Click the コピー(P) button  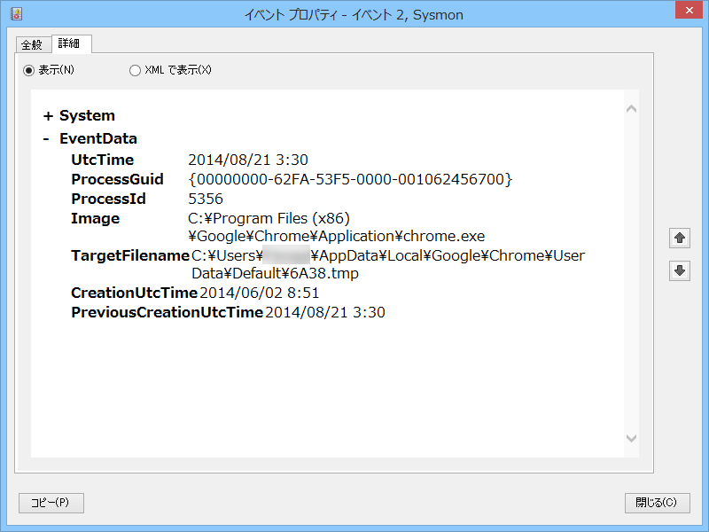tap(51, 503)
